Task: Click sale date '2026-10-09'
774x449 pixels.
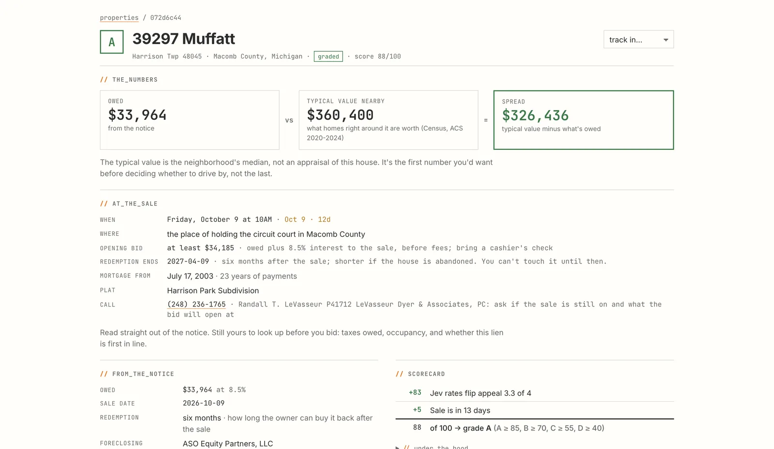Action: (x=204, y=403)
